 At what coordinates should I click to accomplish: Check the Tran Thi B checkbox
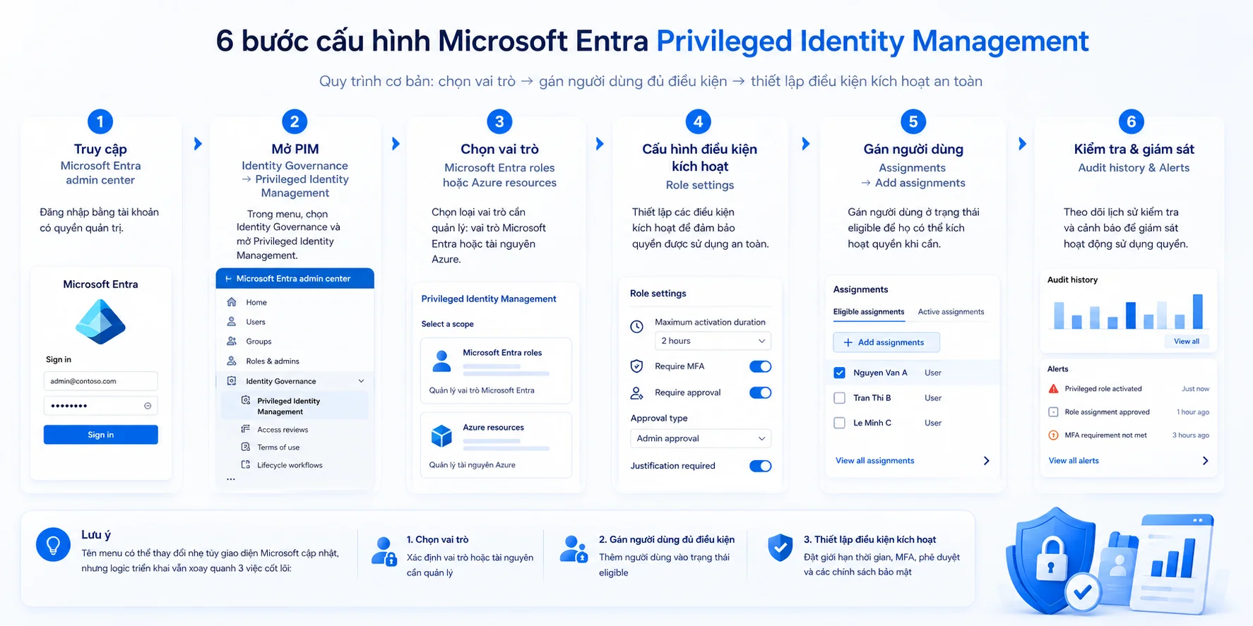(840, 398)
